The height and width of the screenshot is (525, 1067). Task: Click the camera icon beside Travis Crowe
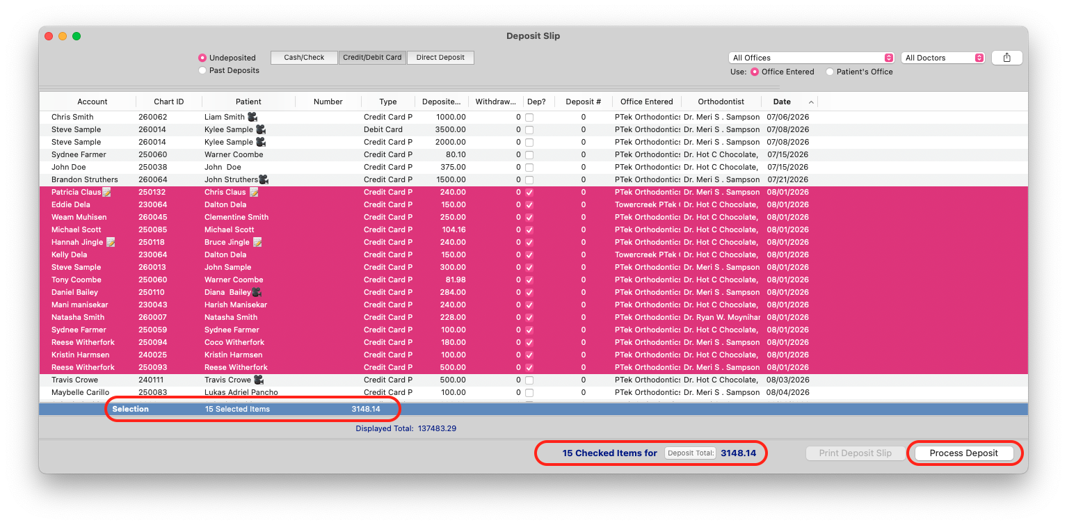[259, 380]
